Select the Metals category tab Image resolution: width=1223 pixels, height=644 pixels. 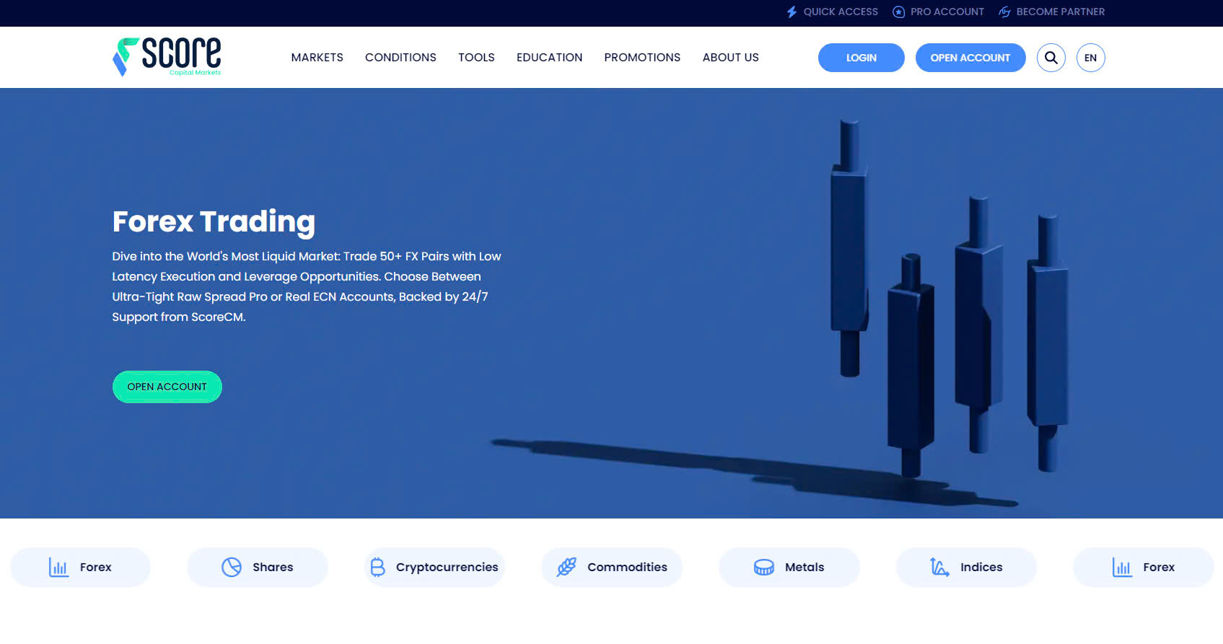(x=789, y=568)
